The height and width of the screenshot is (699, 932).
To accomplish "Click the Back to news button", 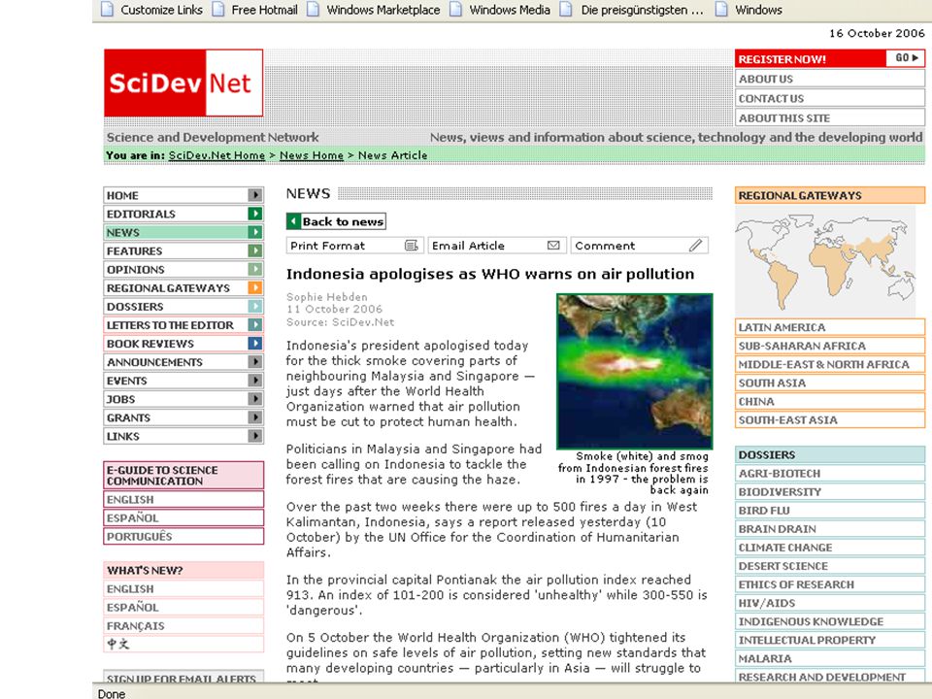I will 337,221.
